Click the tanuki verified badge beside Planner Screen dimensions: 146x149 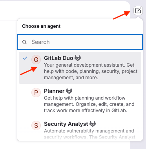tap(69, 91)
